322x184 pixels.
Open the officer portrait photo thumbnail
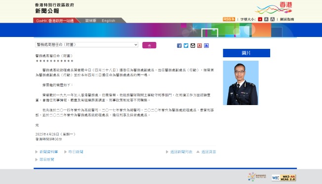tap(241, 83)
